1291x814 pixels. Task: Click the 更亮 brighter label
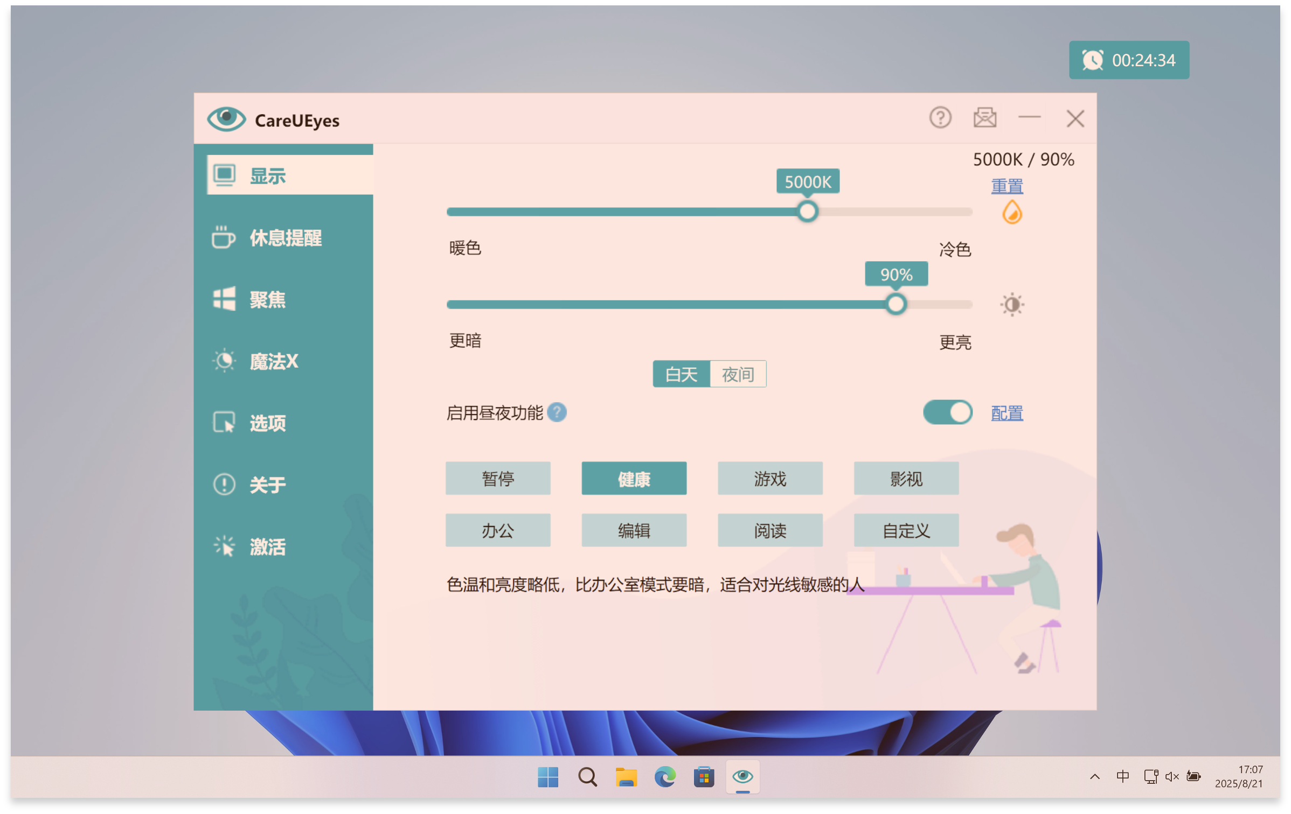point(955,342)
